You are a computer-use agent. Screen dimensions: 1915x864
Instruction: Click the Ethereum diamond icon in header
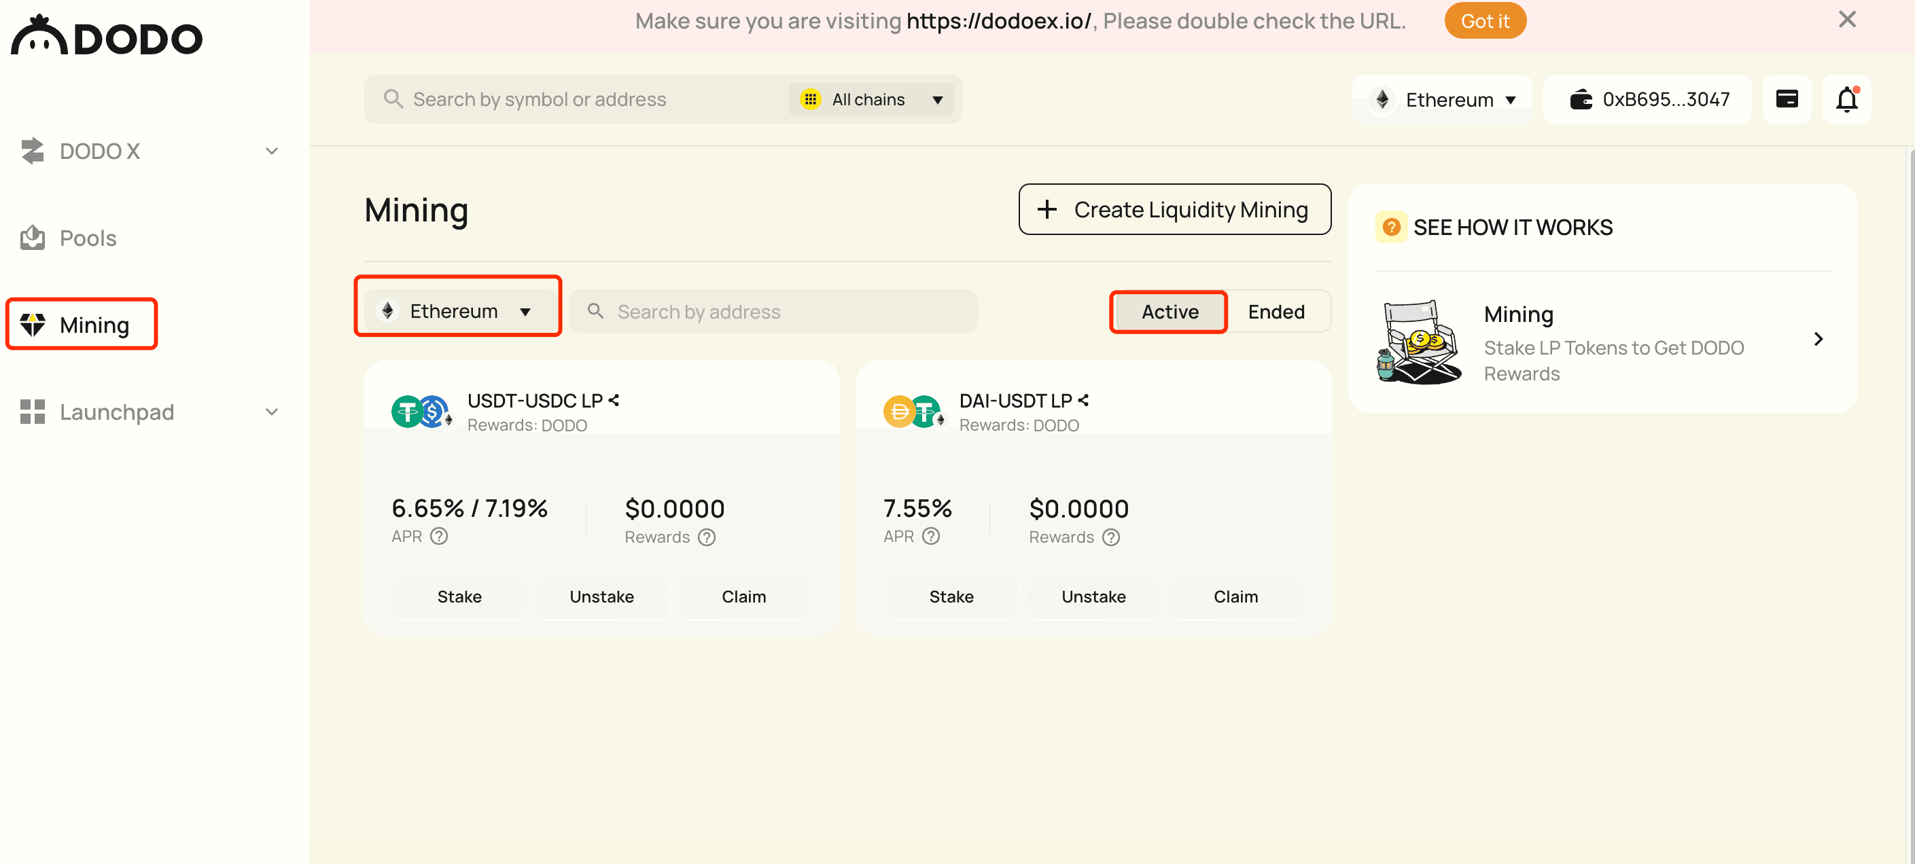point(1382,100)
